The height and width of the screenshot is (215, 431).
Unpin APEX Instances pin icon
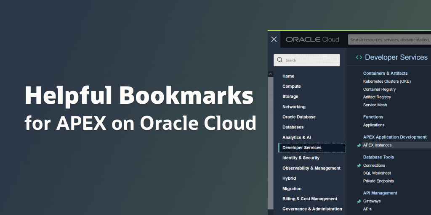pos(359,145)
